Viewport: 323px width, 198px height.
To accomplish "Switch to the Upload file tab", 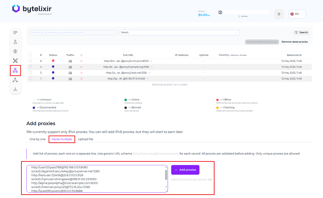I will point(86,139).
